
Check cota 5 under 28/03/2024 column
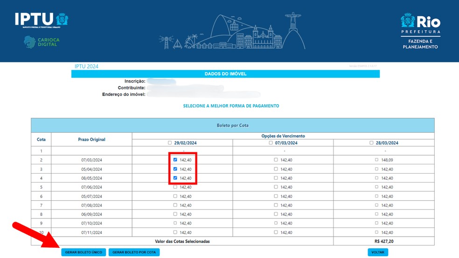[x=376, y=187]
